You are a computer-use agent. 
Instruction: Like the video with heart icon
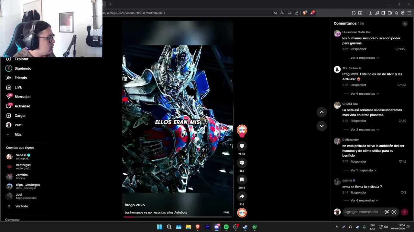click(242, 146)
